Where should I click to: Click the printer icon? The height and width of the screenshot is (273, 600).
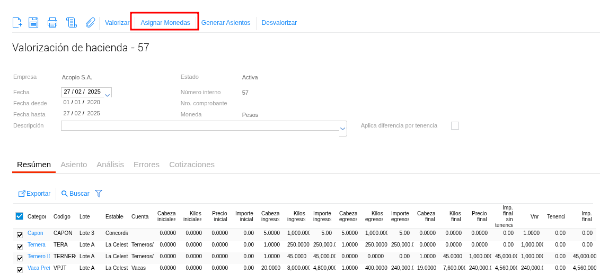pos(52,22)
